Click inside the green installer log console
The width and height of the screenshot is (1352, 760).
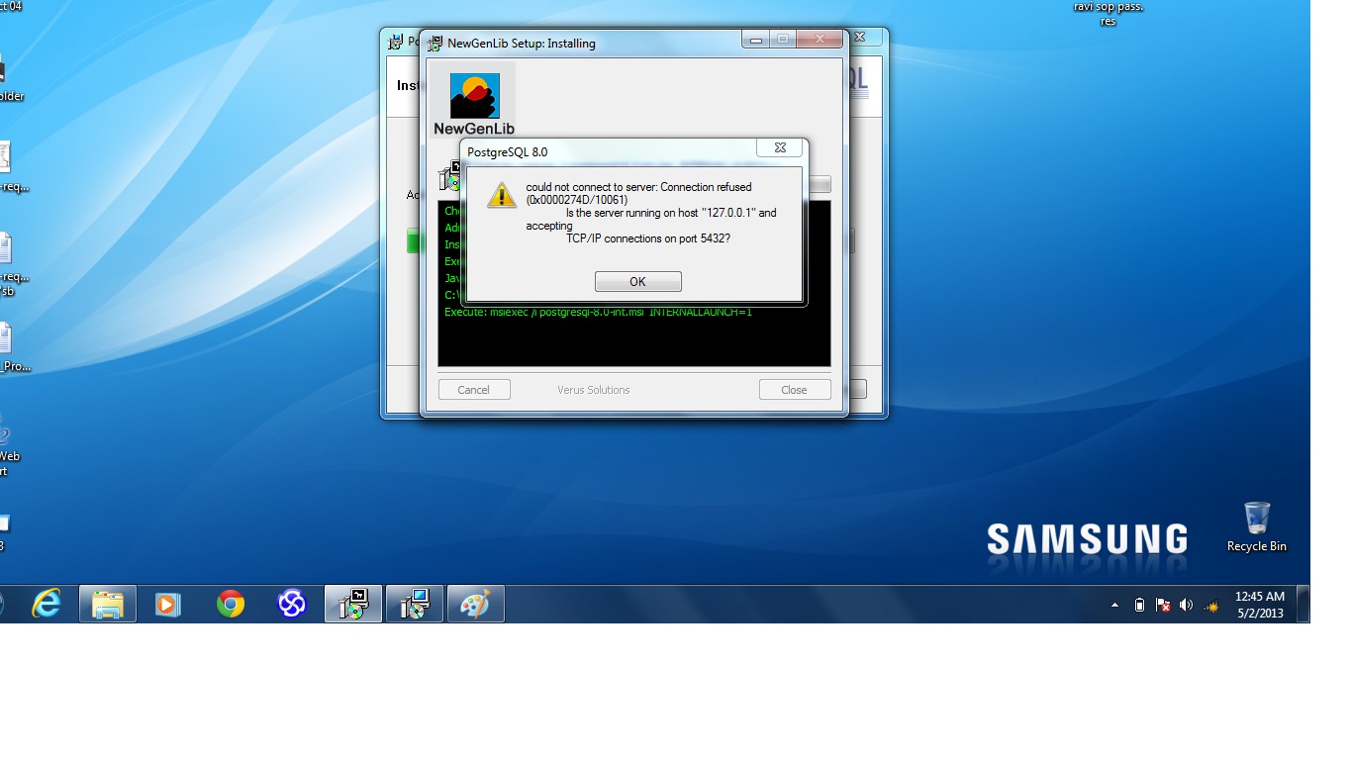coord(633,341)
